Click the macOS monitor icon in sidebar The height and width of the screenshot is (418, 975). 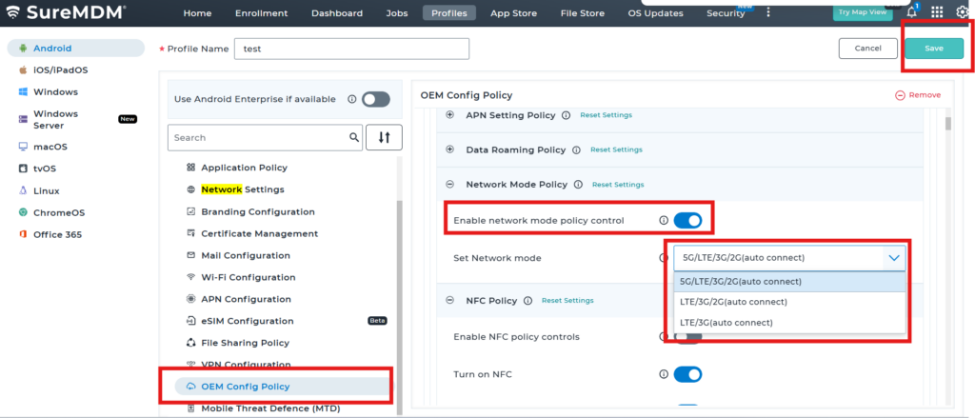click(x=23, y=147)
